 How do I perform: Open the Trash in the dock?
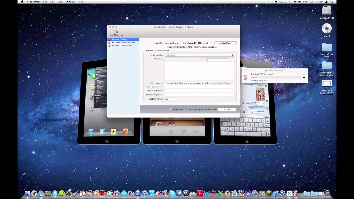click(327, 193)
